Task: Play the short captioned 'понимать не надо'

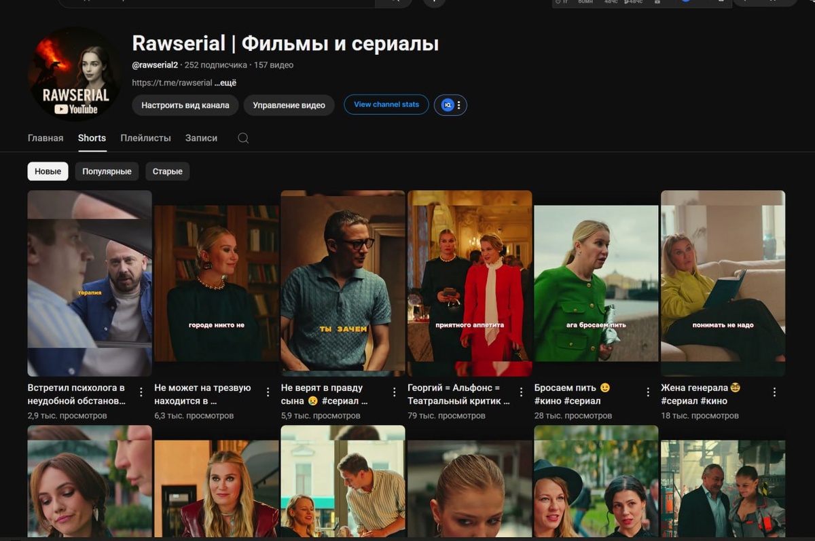Action: point(723,283)
